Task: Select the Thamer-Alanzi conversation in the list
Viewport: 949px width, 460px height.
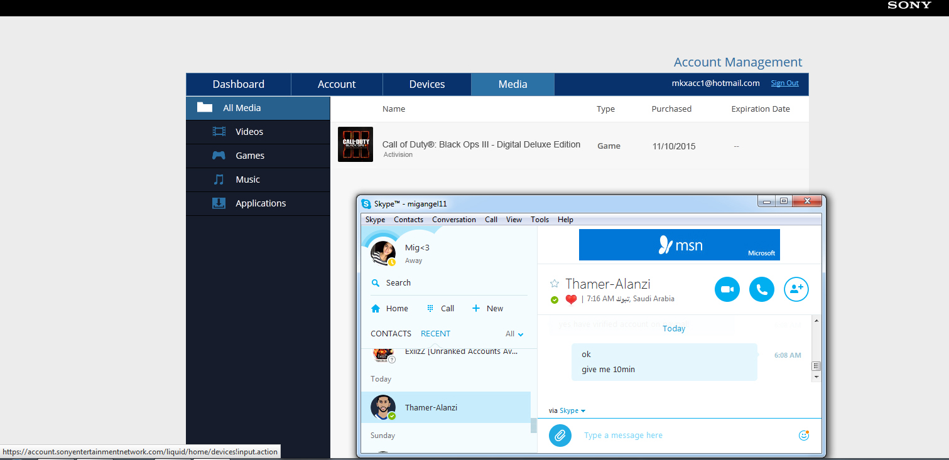Action: [x=446, y=407]
